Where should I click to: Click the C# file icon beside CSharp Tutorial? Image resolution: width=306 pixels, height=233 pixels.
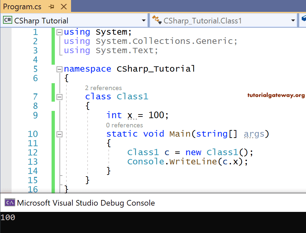[x=8, y=20]
